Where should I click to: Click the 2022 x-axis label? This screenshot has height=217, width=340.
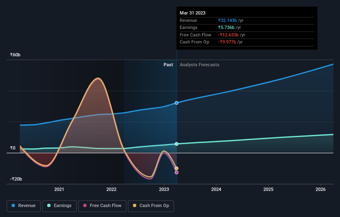(x=111, y=190)
